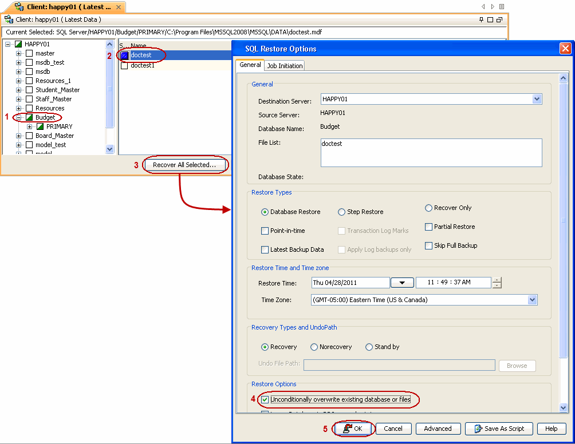Check the doctest1 file checkbox
The height and width of the screenshot is (444, 575).
click(124, 66)
